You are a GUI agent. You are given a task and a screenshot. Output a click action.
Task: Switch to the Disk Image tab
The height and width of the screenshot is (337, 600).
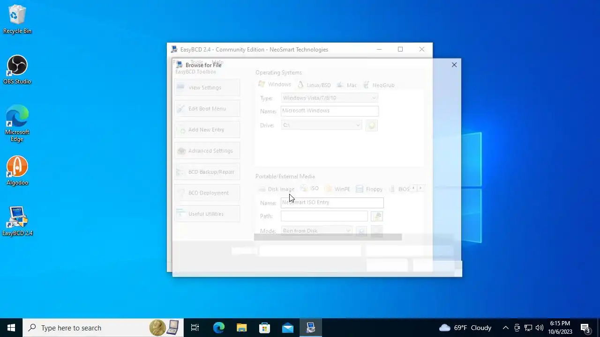click(x=277, y=189)
